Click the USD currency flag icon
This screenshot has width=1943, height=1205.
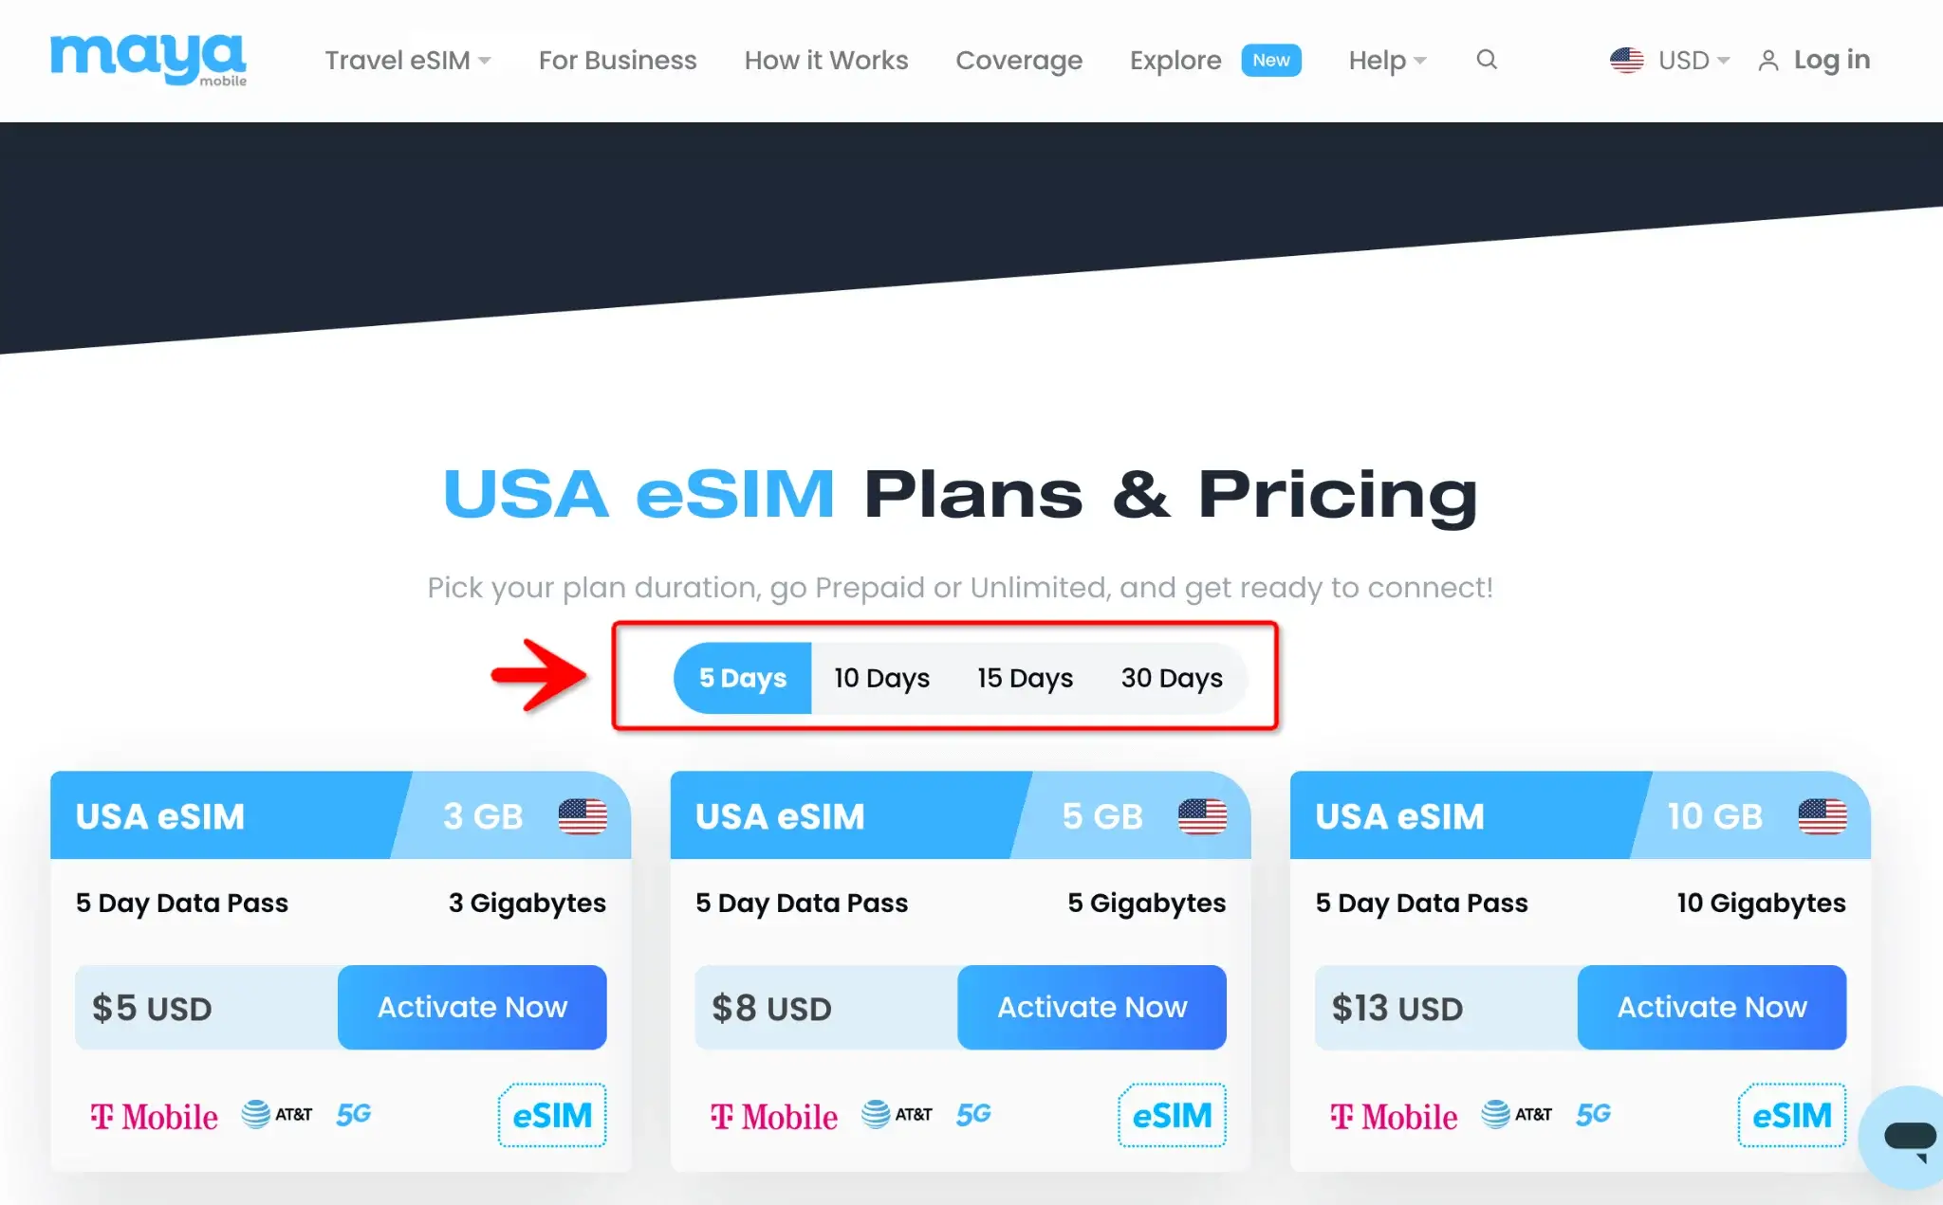1628,60
